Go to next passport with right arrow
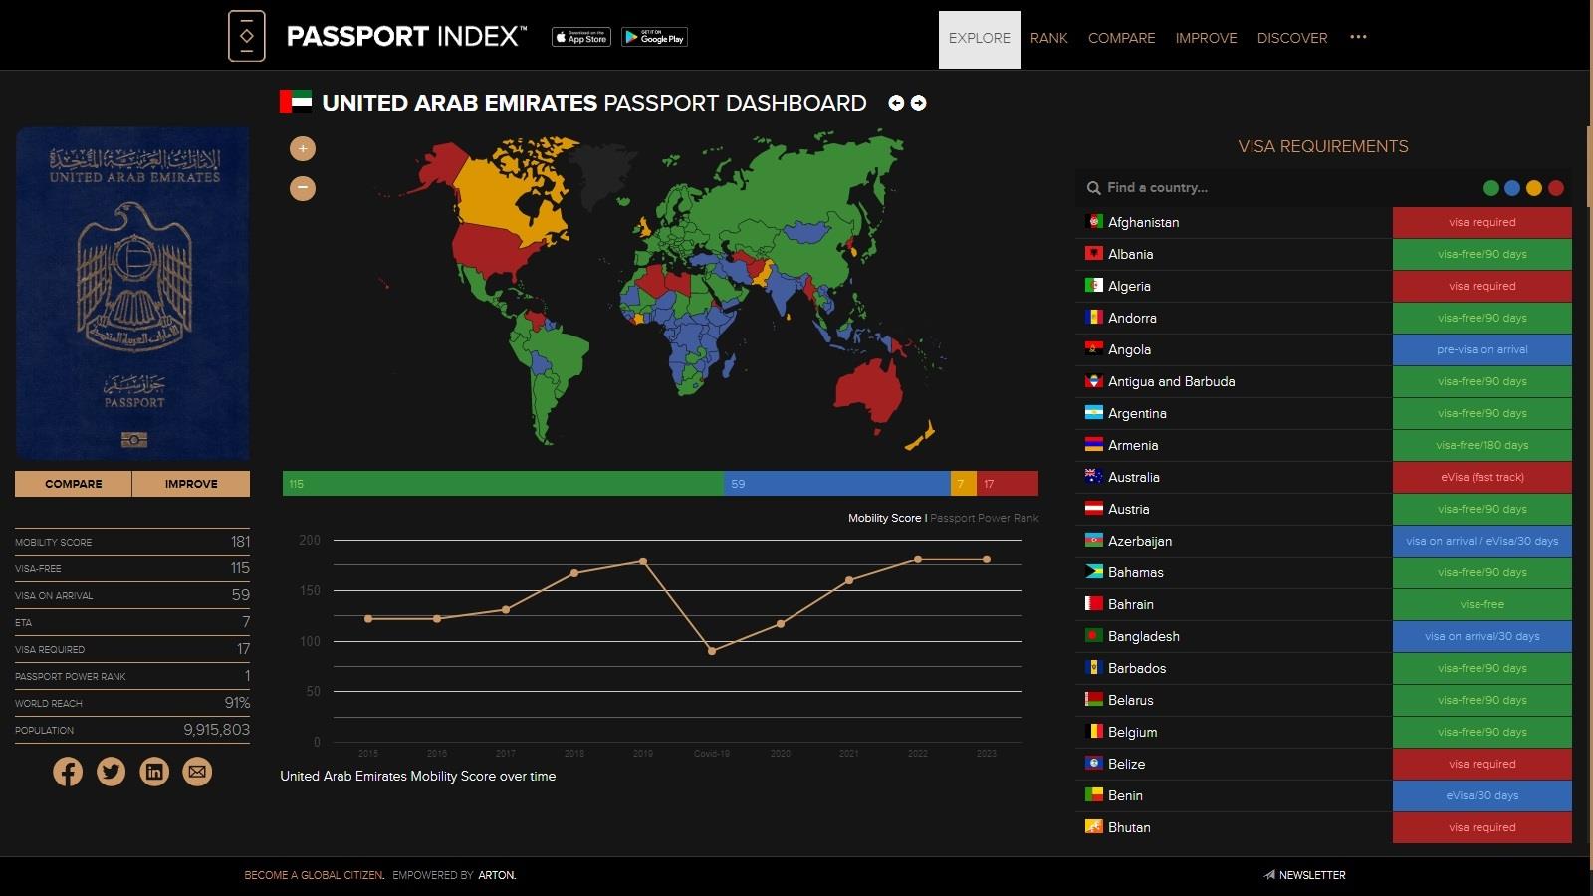This screenshot has width=1593, height=896. pyautogui.click(x=918, y=103)
